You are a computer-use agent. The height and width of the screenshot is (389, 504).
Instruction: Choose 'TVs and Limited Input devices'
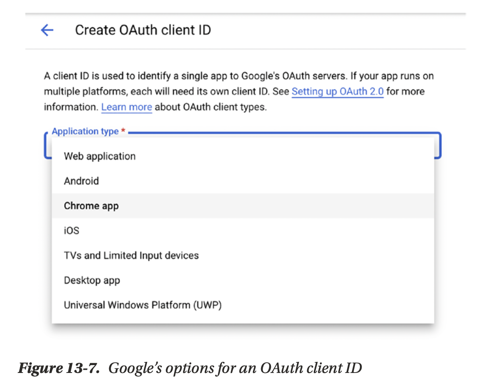(131, 255)
